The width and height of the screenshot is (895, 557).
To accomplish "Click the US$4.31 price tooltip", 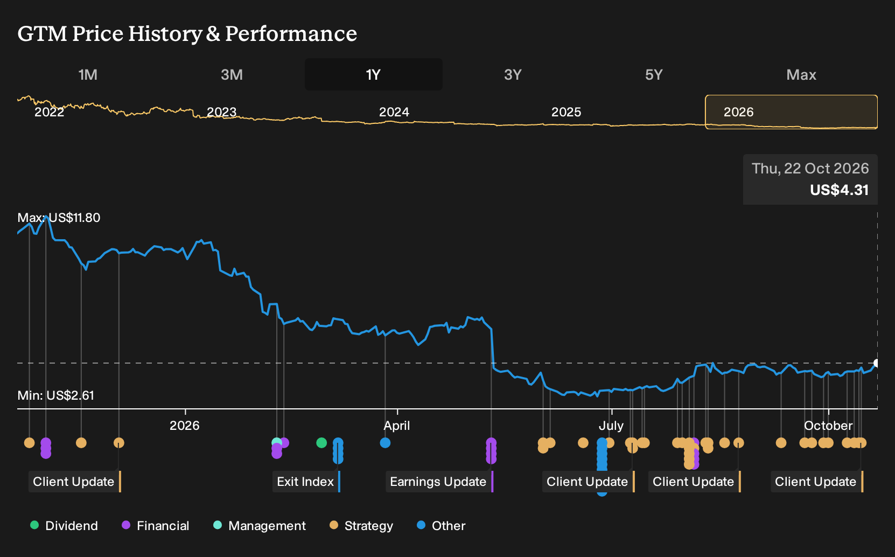I will 810,179.
